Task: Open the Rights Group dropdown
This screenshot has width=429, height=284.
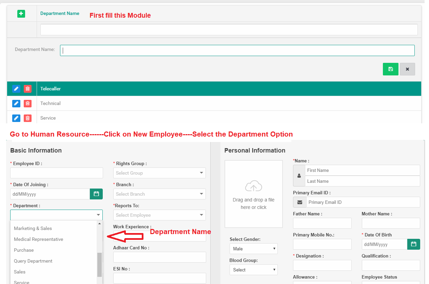Action: point(159,173)
